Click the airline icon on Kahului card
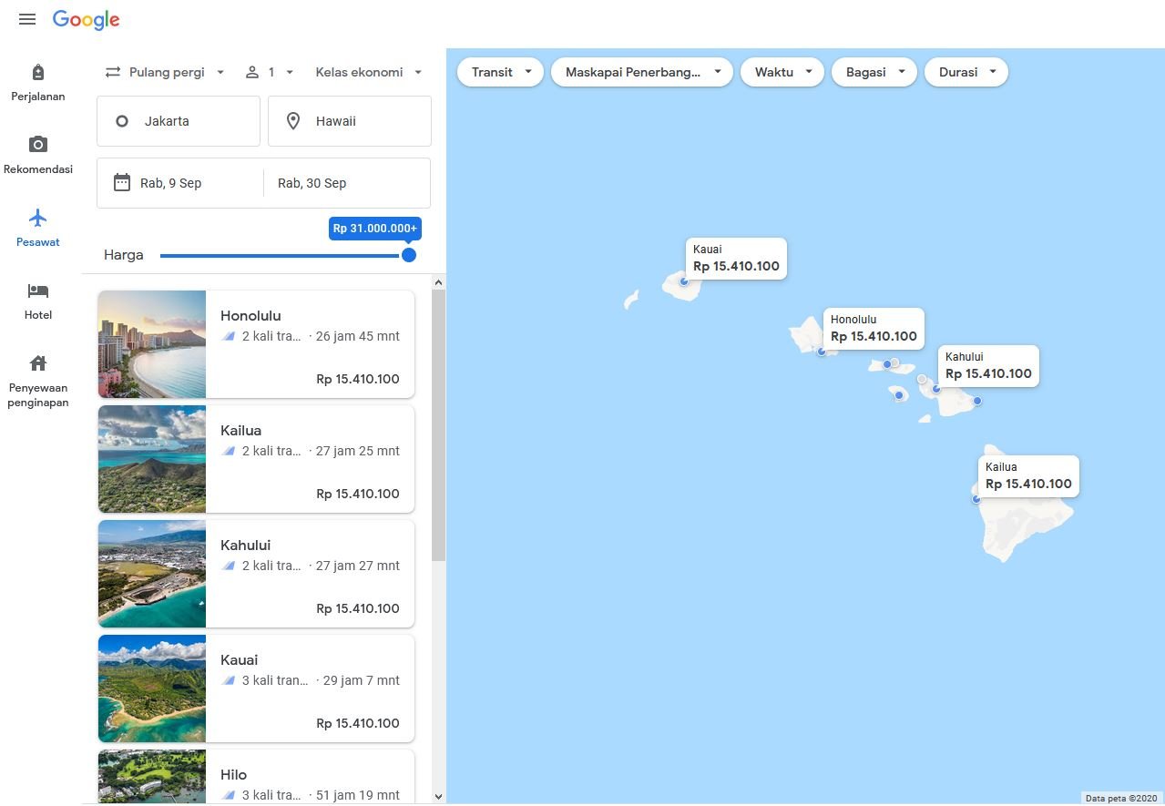Image resolution: width=1165 pixels, height=806 pixels. point(229,566)
